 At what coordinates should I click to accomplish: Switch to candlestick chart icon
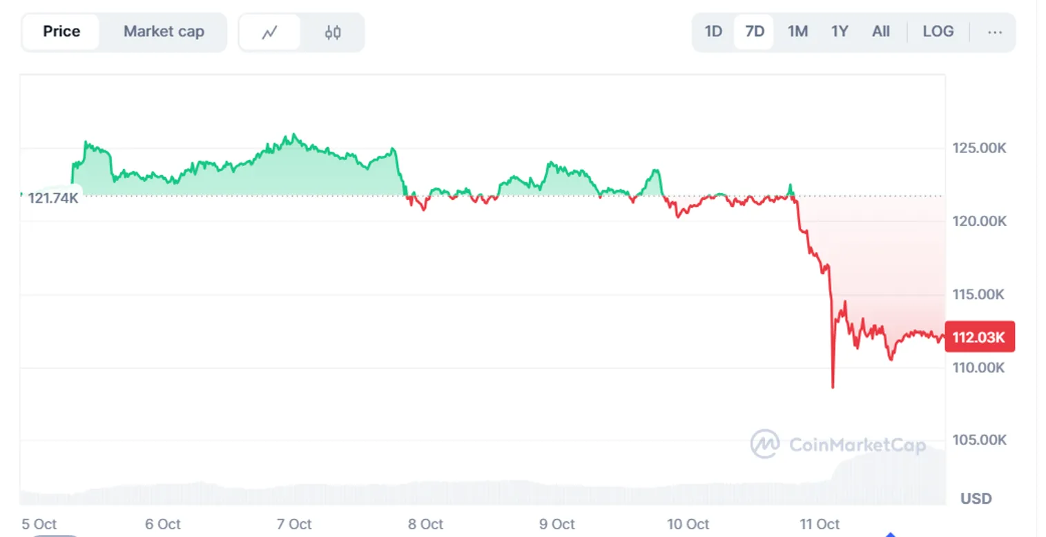tap(333, 32)
